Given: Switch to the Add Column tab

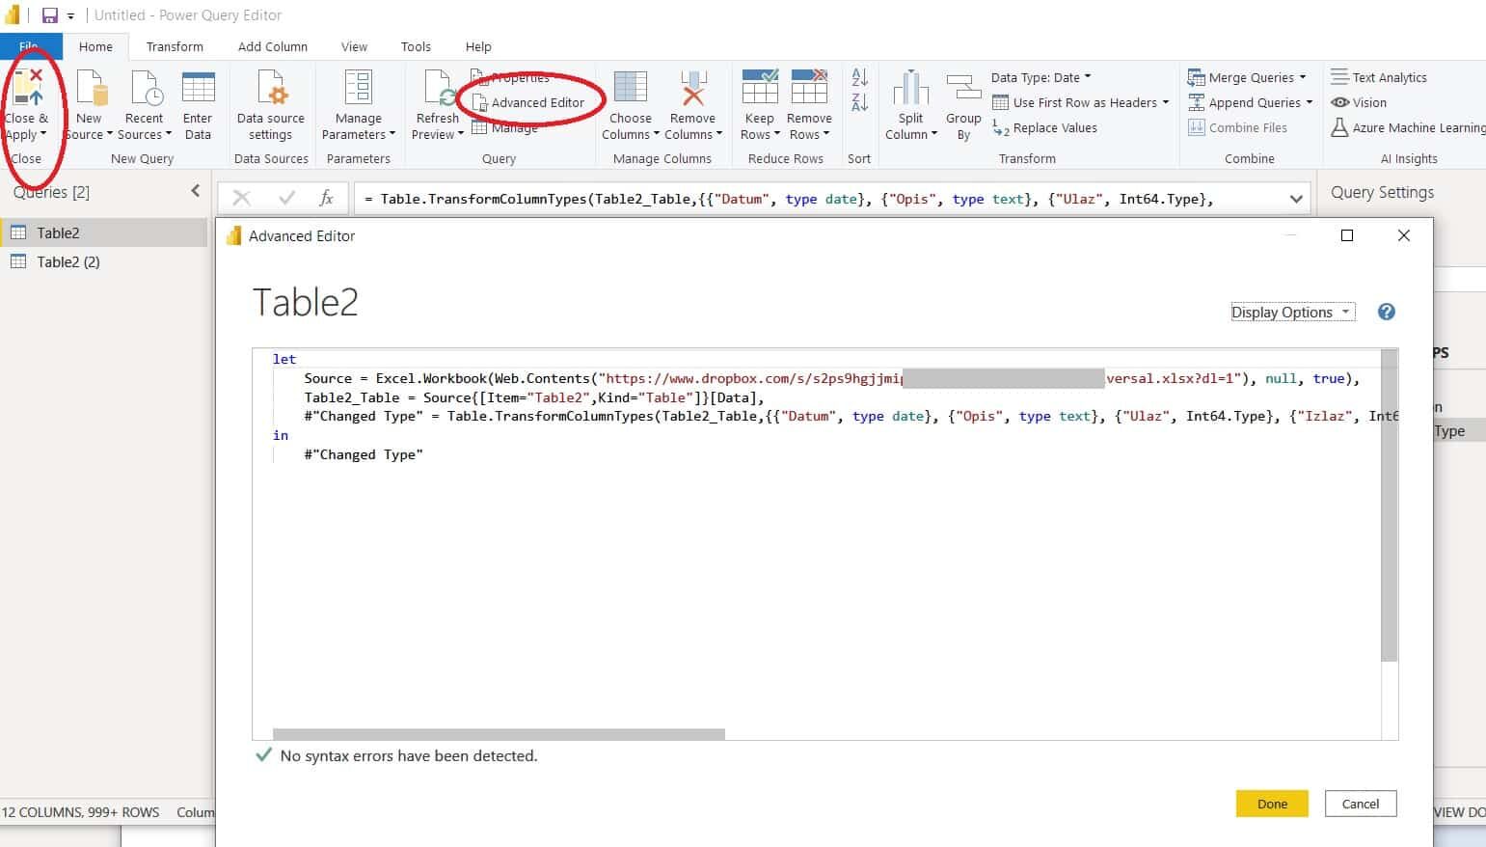Looking at the screenshot, I should (x=273, y=46).
